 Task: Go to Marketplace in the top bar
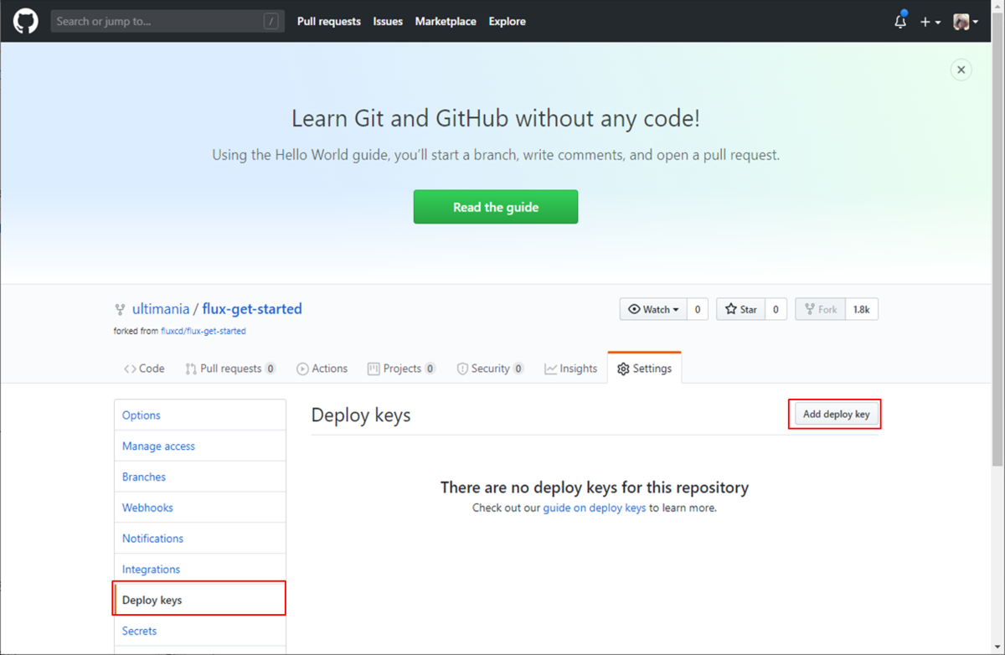(x=446, y=21)
